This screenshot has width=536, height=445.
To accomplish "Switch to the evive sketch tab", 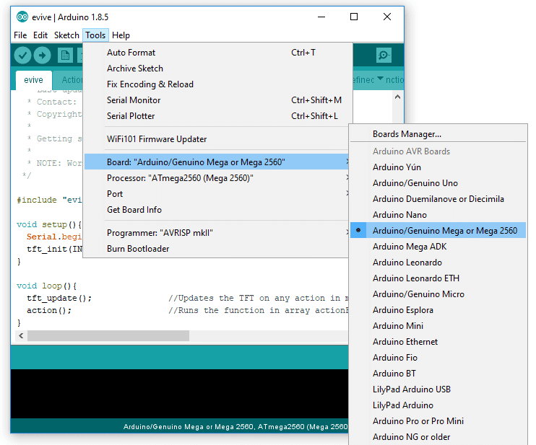I will (x=33, y=80).
